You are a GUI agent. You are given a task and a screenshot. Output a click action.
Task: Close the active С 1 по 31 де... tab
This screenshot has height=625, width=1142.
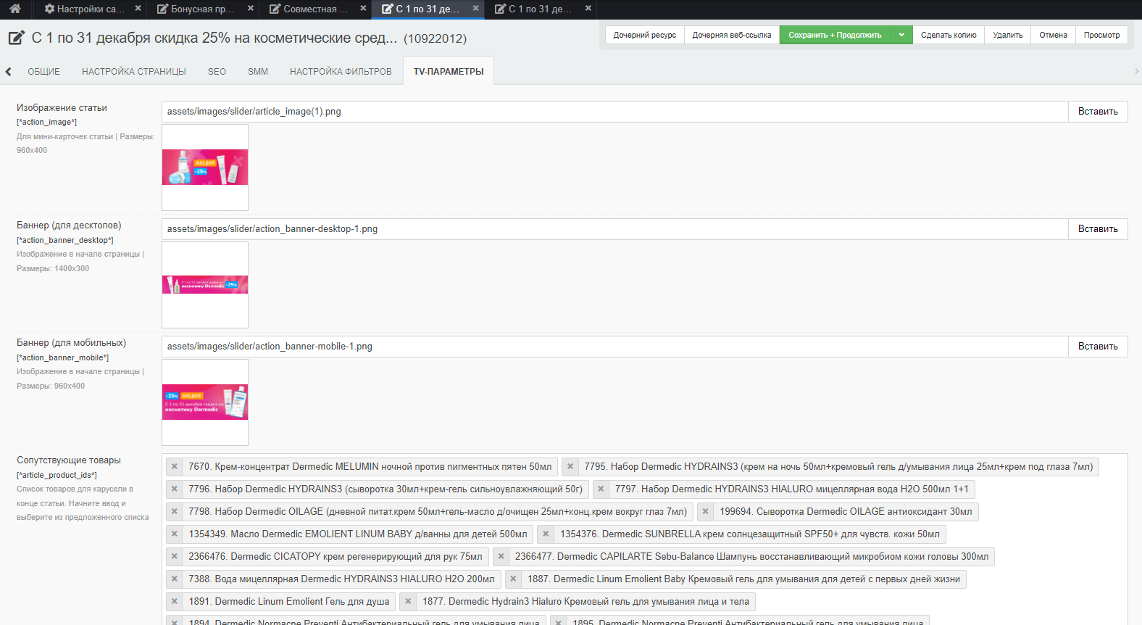coord(475,9)
